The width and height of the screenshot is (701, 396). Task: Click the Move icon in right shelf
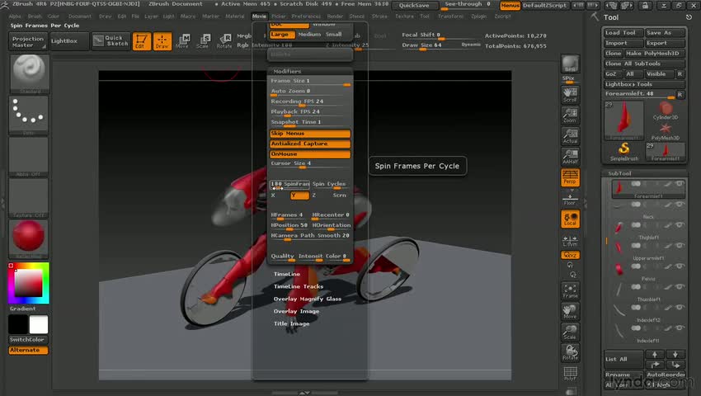(570, 311)
